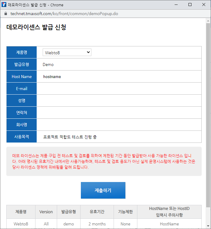Focus the E-mail input field
The height and width of the screenshot is (229, 211).
(x=119, y=89)
